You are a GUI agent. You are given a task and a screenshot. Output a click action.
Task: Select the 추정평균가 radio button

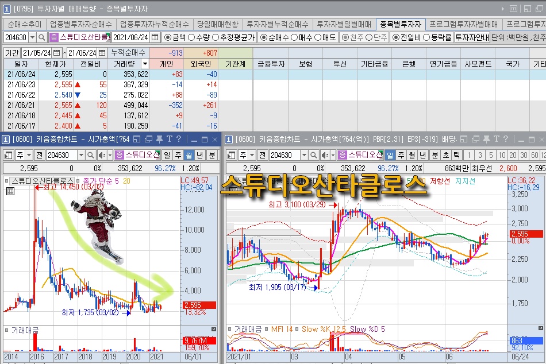coord(216,37)
